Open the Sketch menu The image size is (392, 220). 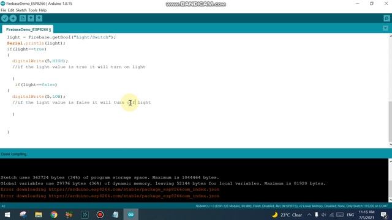(21, 10)
